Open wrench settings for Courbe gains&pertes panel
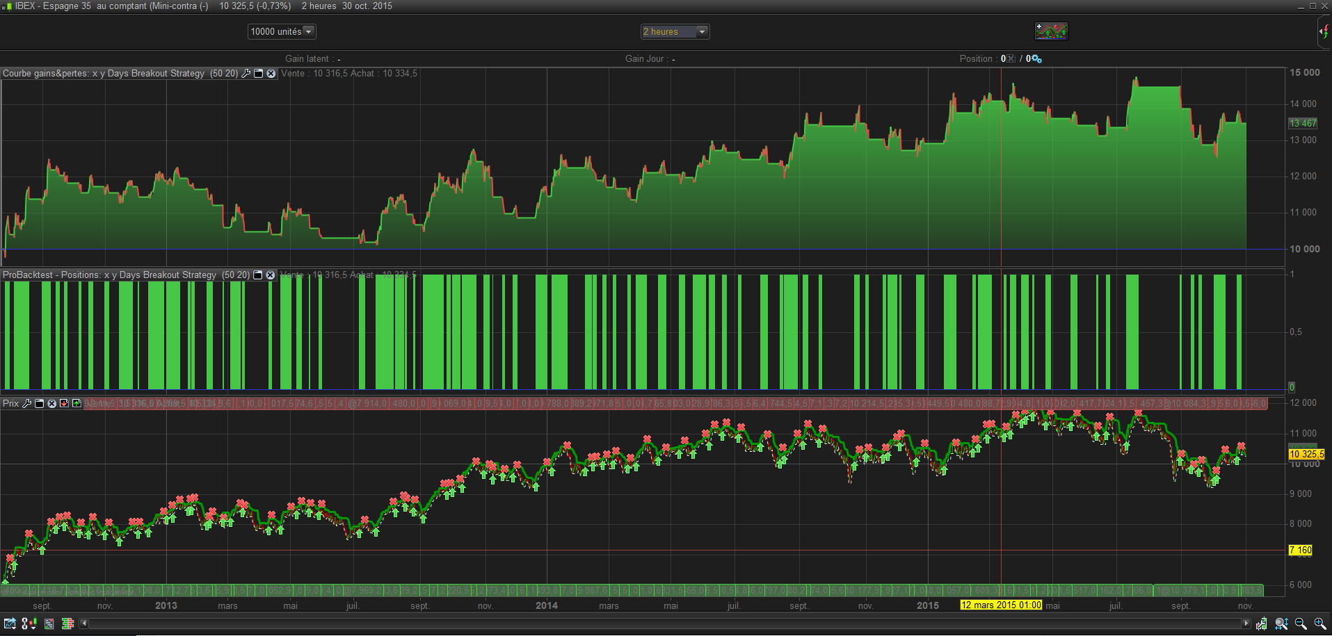Image resolution: width=1332 pixels, height=636 pixels. (246, 74)
